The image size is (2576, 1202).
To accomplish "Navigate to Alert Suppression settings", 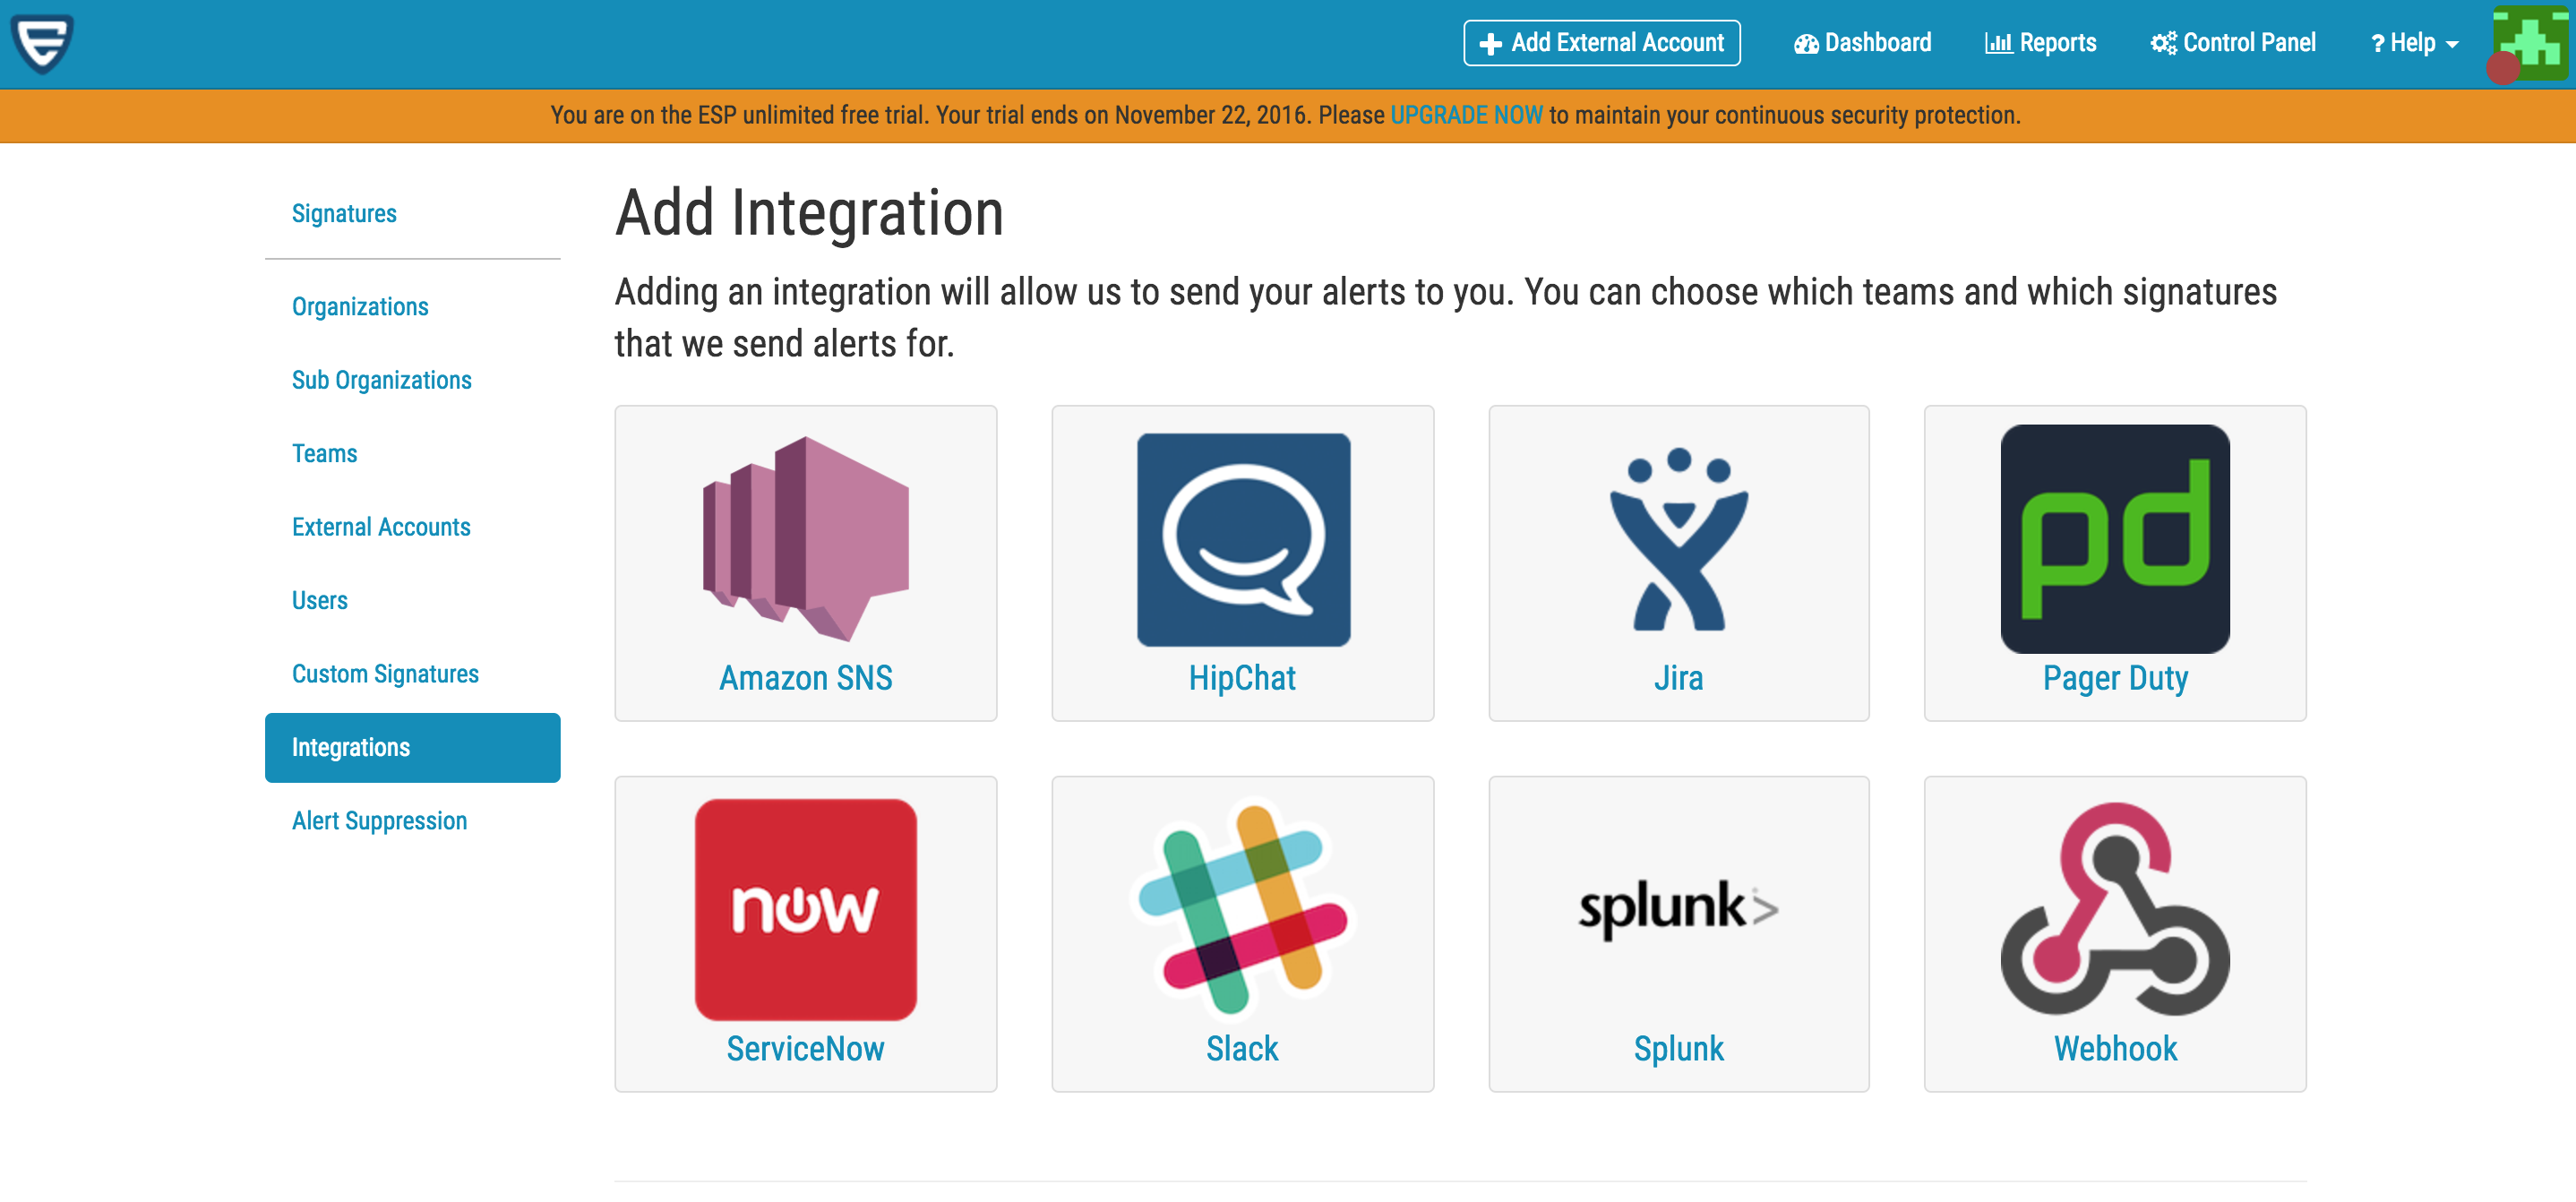I will coord(379,821).
